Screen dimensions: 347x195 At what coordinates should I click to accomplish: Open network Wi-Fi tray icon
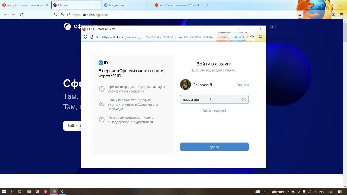310,192
